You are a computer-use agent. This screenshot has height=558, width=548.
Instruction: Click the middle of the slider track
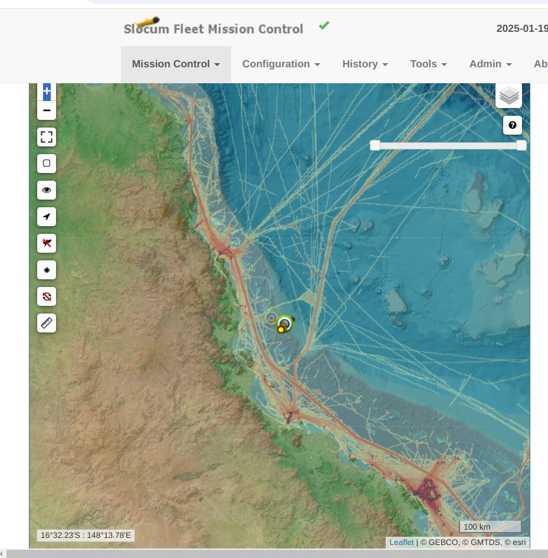click(x=448, y=145)
